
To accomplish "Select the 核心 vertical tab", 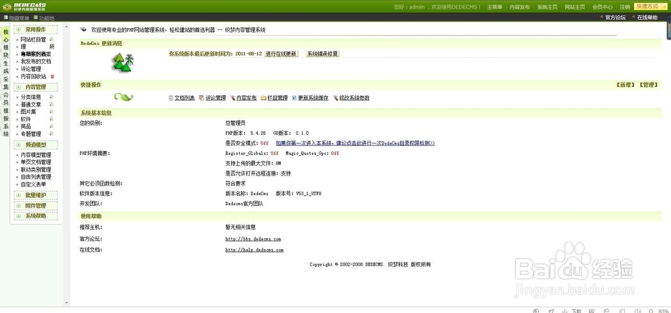I will (x=6, y=36).
